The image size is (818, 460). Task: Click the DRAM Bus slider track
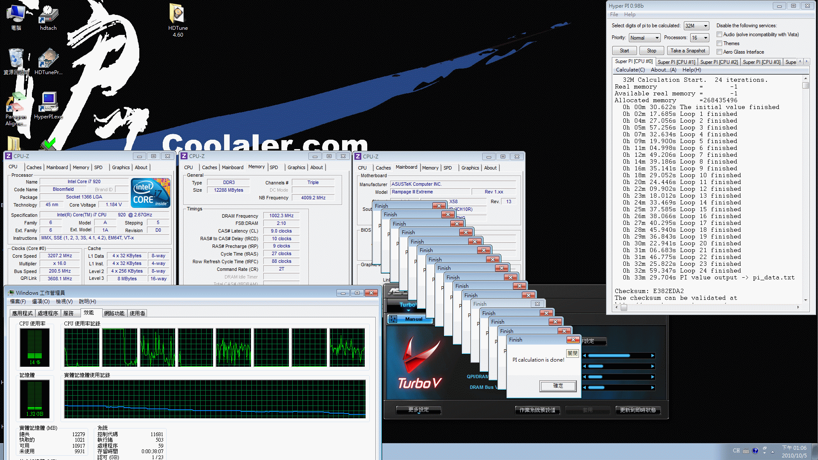(619, 388)
